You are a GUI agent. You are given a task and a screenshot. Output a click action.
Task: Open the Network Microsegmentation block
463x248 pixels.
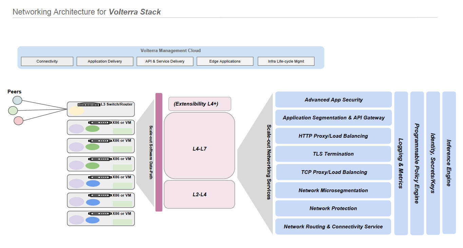pos(333,190)
